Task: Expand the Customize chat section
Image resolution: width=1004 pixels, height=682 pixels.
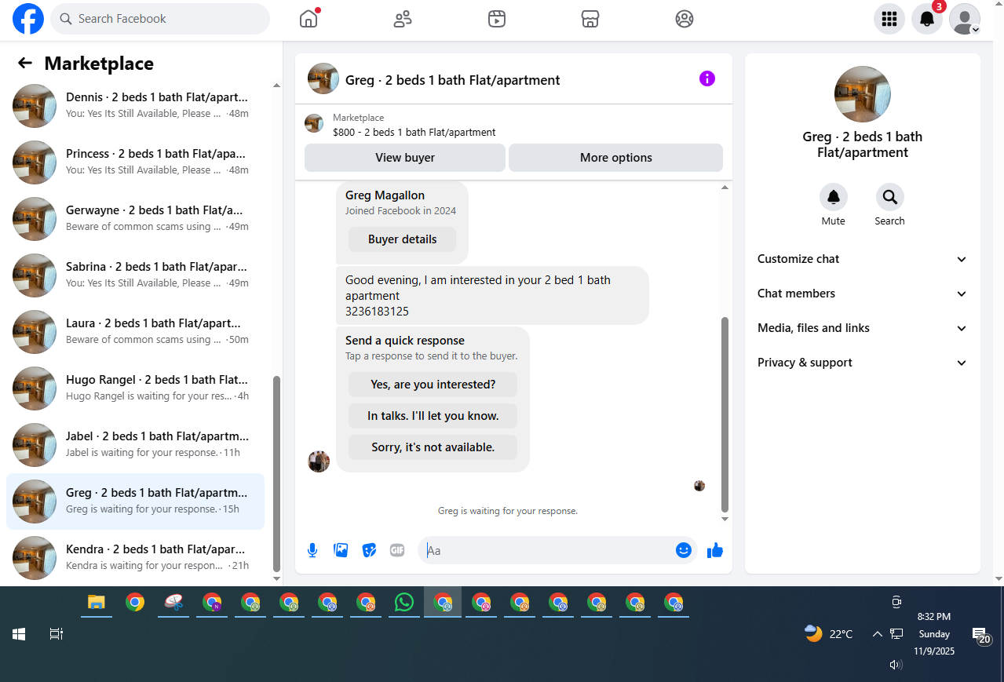Action: [862, 259]
